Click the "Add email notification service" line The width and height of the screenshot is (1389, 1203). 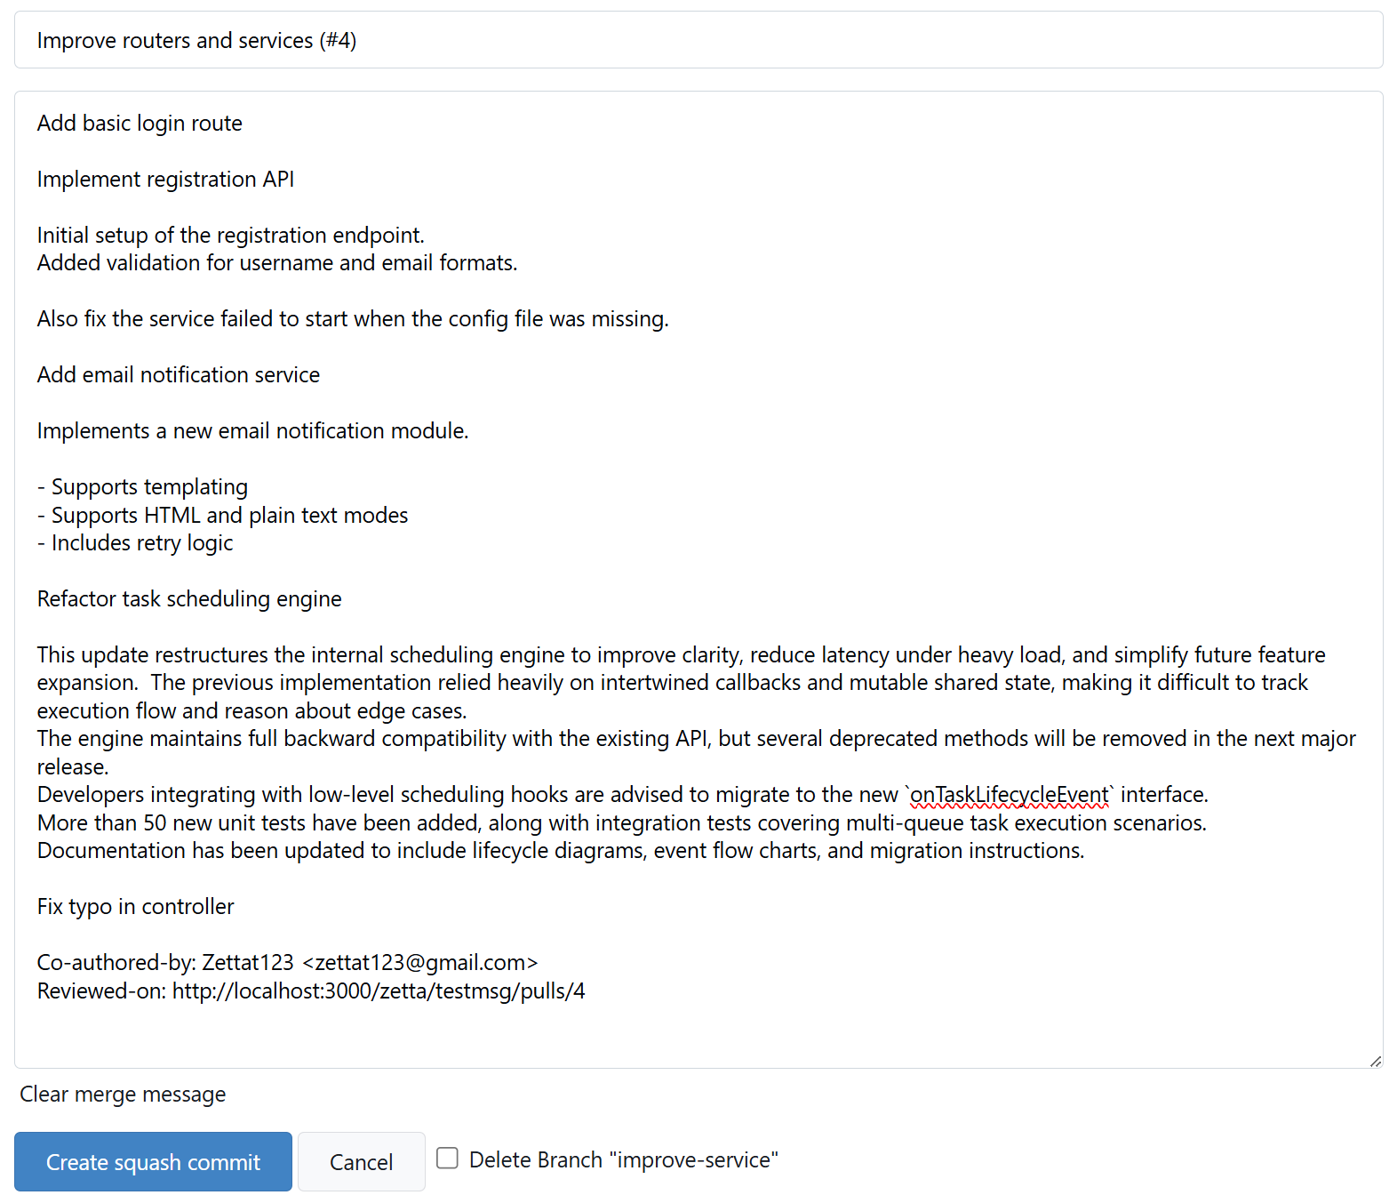[x=179, y=375]
